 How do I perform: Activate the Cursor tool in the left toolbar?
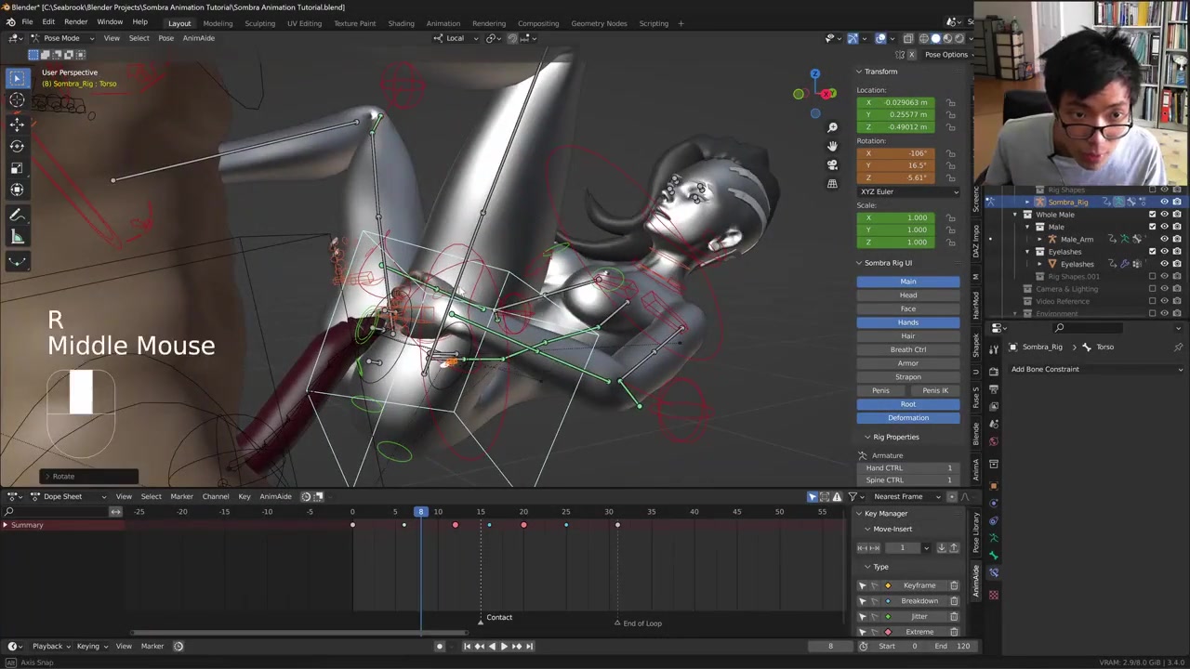pos(17,100)
